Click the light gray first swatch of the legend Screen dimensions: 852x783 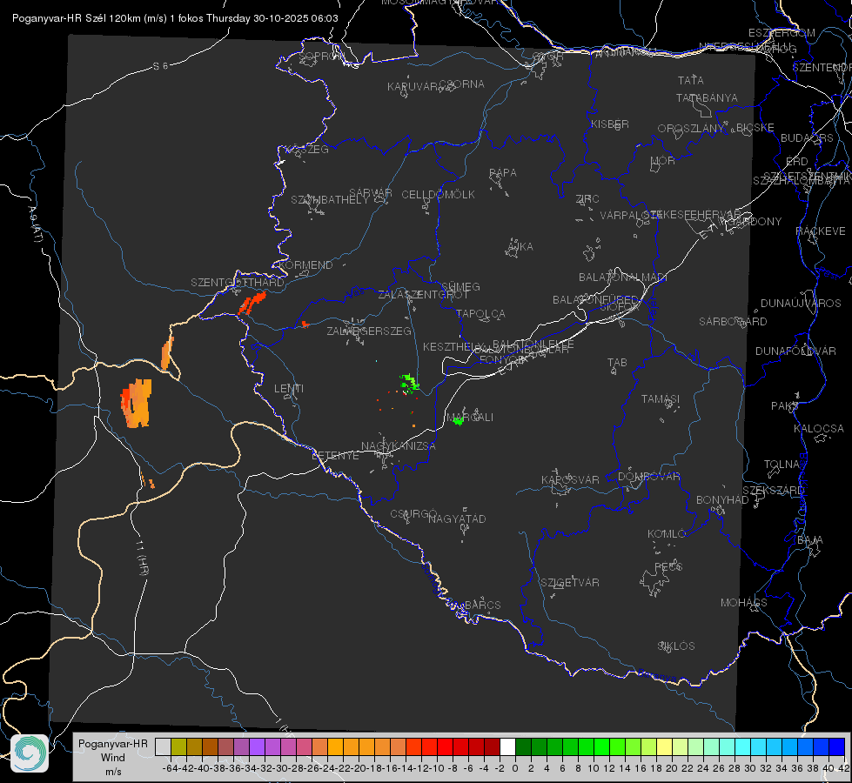pyautogui.click(x=163, y=746)
